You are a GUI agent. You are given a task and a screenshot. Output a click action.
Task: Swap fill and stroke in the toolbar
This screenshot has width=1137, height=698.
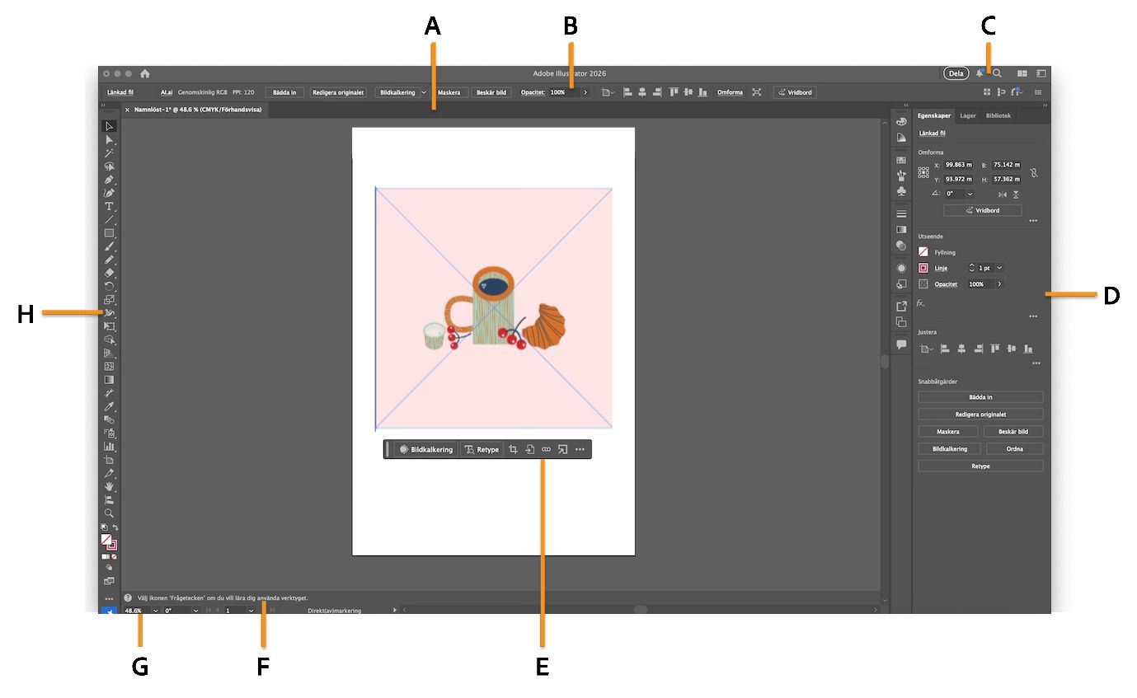pos(115,527)
